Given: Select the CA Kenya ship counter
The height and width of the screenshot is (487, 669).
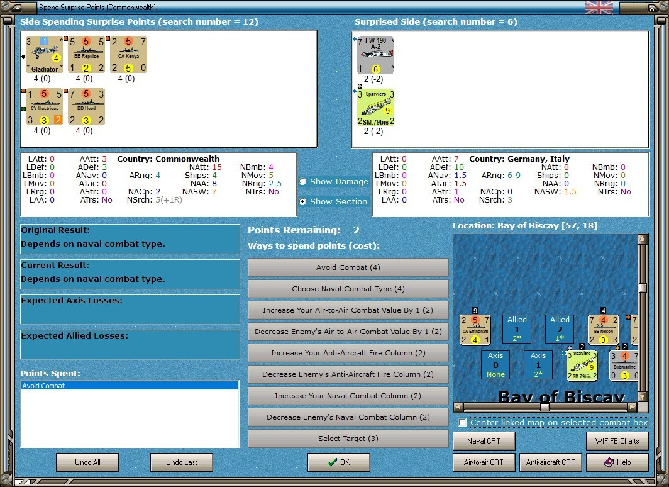Looking at the screenshot, I should tap(129, 55).
